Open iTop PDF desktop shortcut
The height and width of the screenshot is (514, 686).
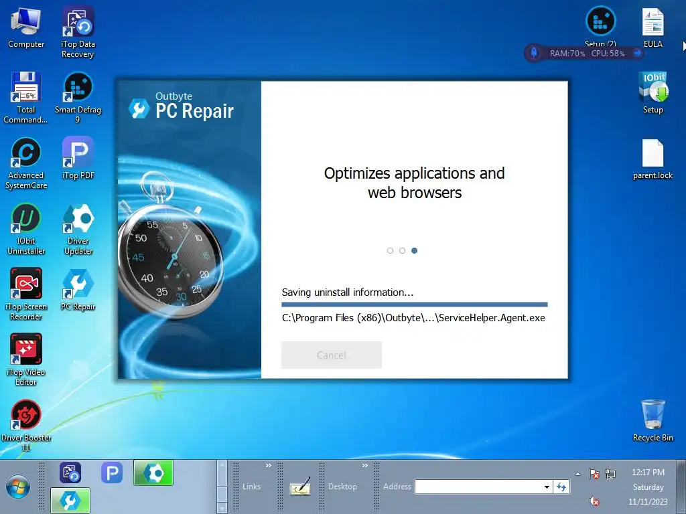point(78,158)
